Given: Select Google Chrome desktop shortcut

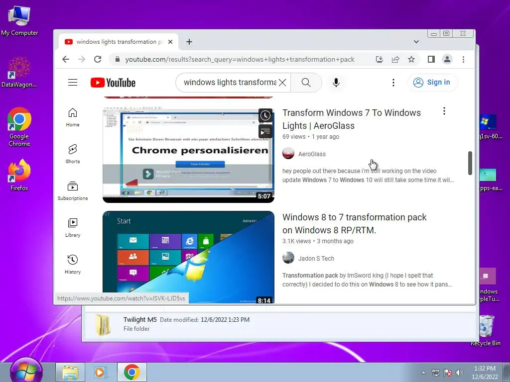Looking at the screenshot, I should click(19, 127).
